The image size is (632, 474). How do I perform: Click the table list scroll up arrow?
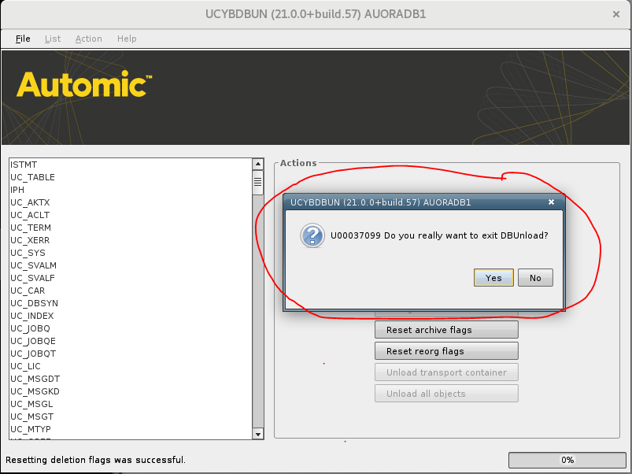[258, 164]
